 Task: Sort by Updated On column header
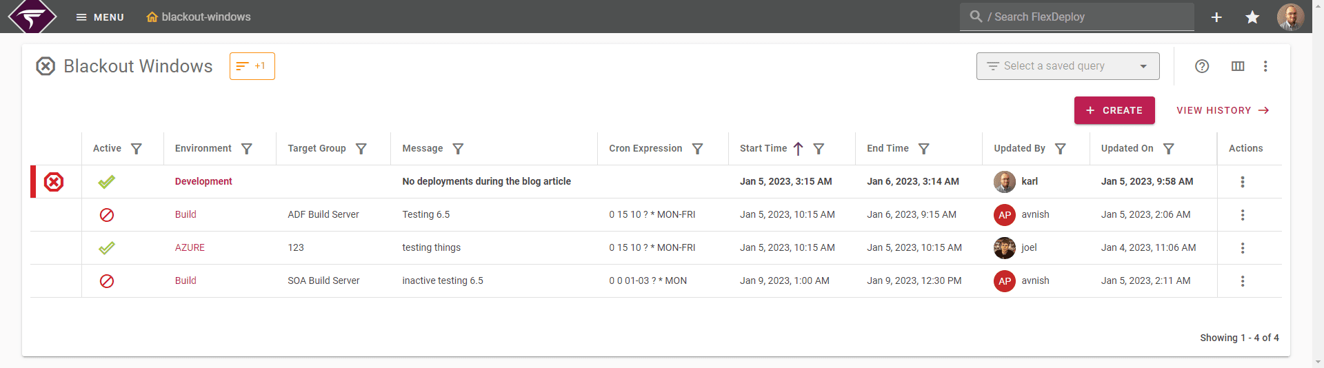click(x=1127, y=148)
